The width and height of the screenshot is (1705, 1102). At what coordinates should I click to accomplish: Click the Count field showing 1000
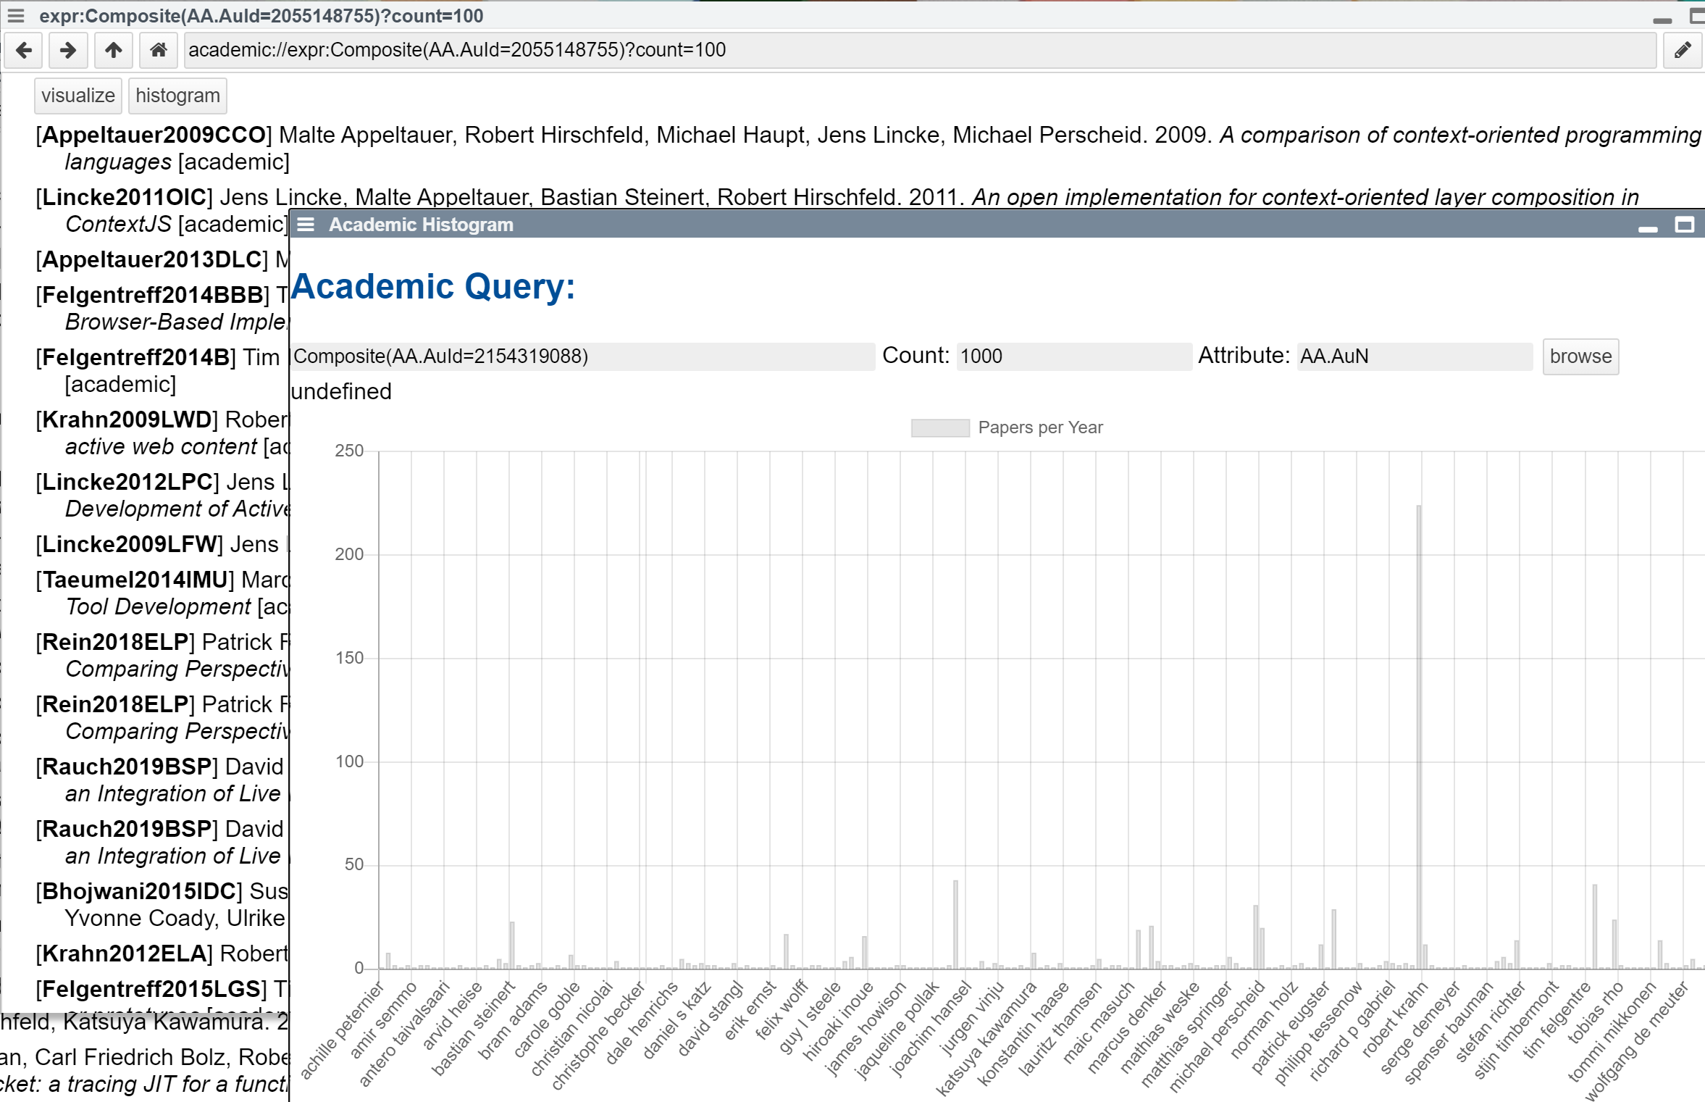[1073, 356]
